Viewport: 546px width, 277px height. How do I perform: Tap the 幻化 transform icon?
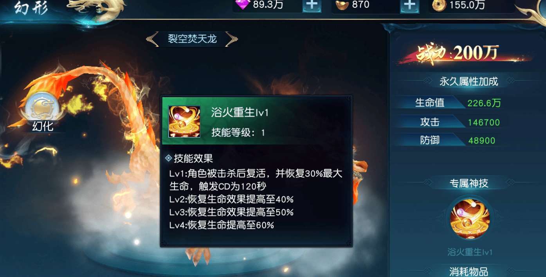pos(42,108)
